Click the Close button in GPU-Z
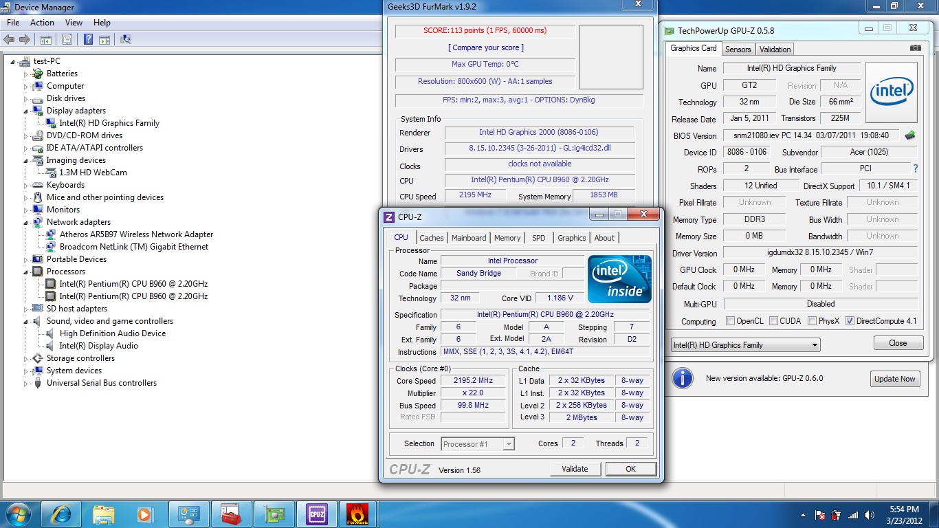This screenshot has height=528, width=939. 898,343
